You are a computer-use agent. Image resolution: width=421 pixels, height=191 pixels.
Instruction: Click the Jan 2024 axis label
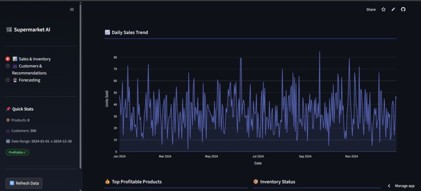point(120,157)
